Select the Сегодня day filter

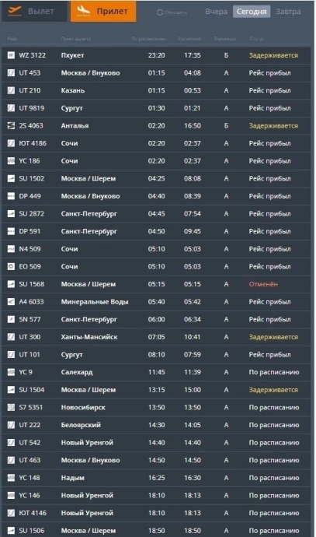252,12
